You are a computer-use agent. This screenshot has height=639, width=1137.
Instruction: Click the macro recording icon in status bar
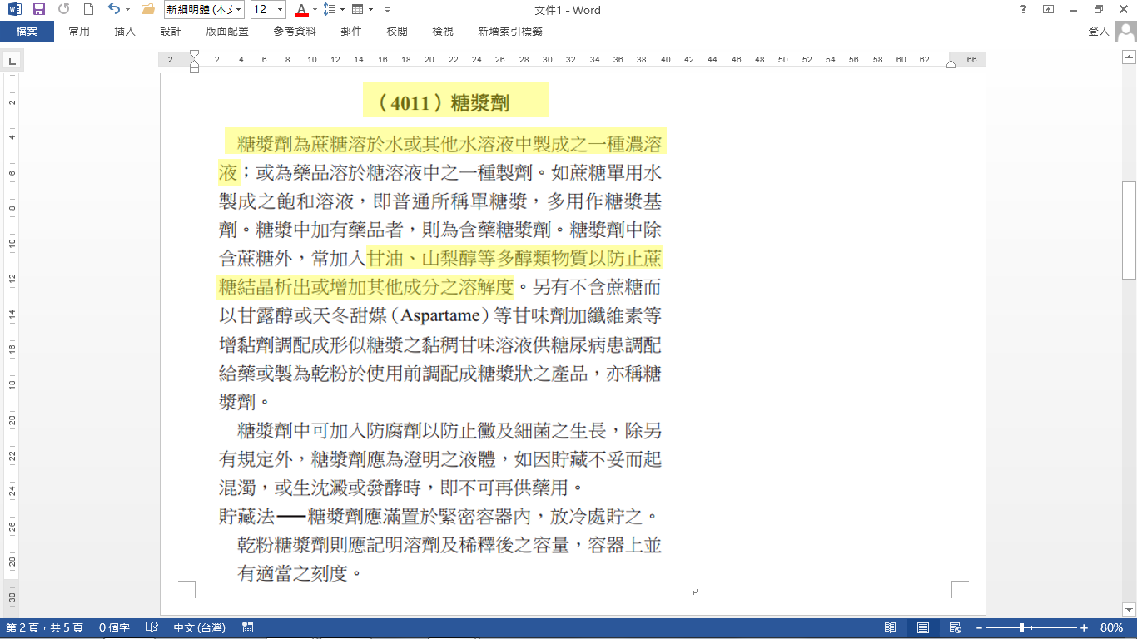pyautogui.click(x=247, y=627)
